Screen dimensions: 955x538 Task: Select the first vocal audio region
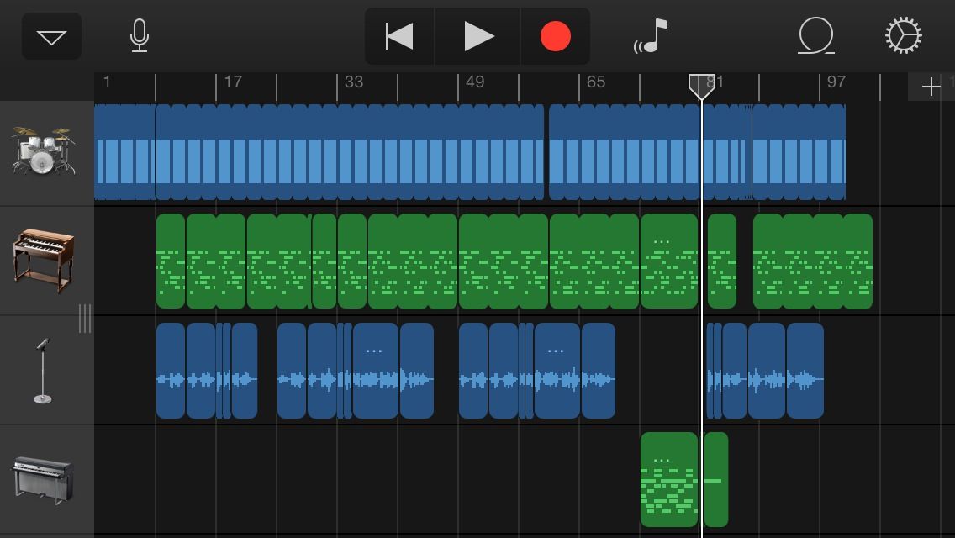pyautogui.click(x=171, y=371)
